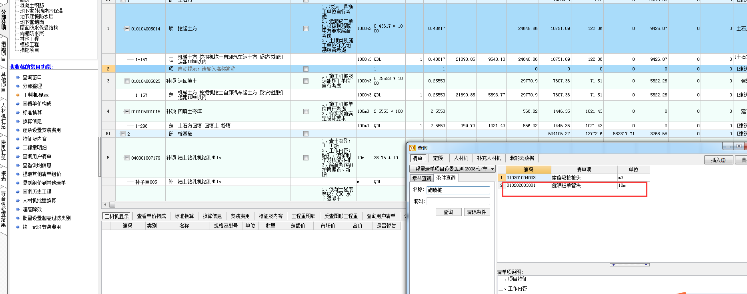Image resolution: width=747 pixels, height=294 pixels.
Task: Click the arrow icon beside 查询窗口
Action: 18,78
